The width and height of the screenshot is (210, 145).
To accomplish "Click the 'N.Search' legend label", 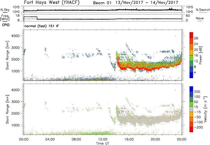I will (x=203, y=10).
